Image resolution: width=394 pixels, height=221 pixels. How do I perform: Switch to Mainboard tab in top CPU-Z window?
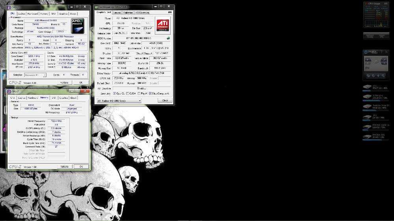[x=33, y=13]
